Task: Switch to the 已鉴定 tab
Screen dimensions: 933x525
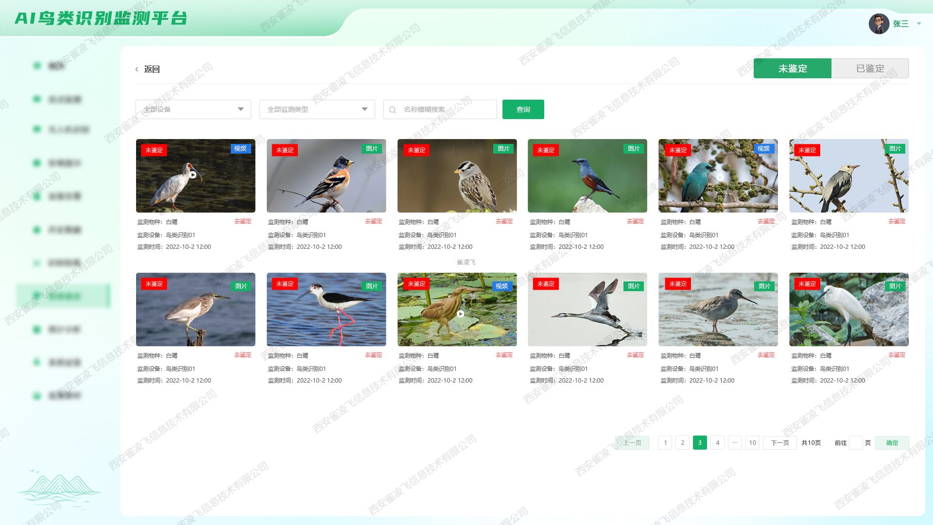Action: 870,69
